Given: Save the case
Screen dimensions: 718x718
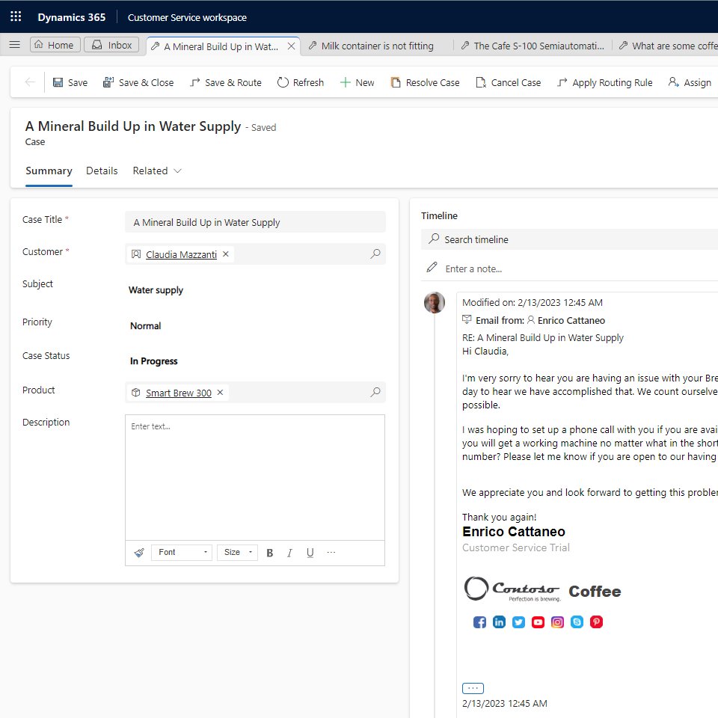Looking at the screenshot, I should click(x=70, y=82).
